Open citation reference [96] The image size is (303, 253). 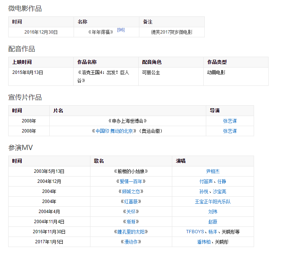pyautogui.click(x=121, y=30)
